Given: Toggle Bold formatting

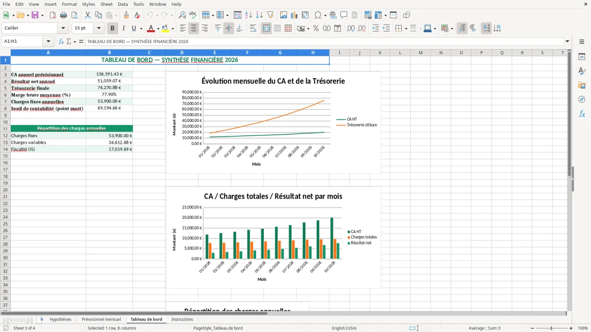Looking at the screenshot, I should click(x=113, y=29).
